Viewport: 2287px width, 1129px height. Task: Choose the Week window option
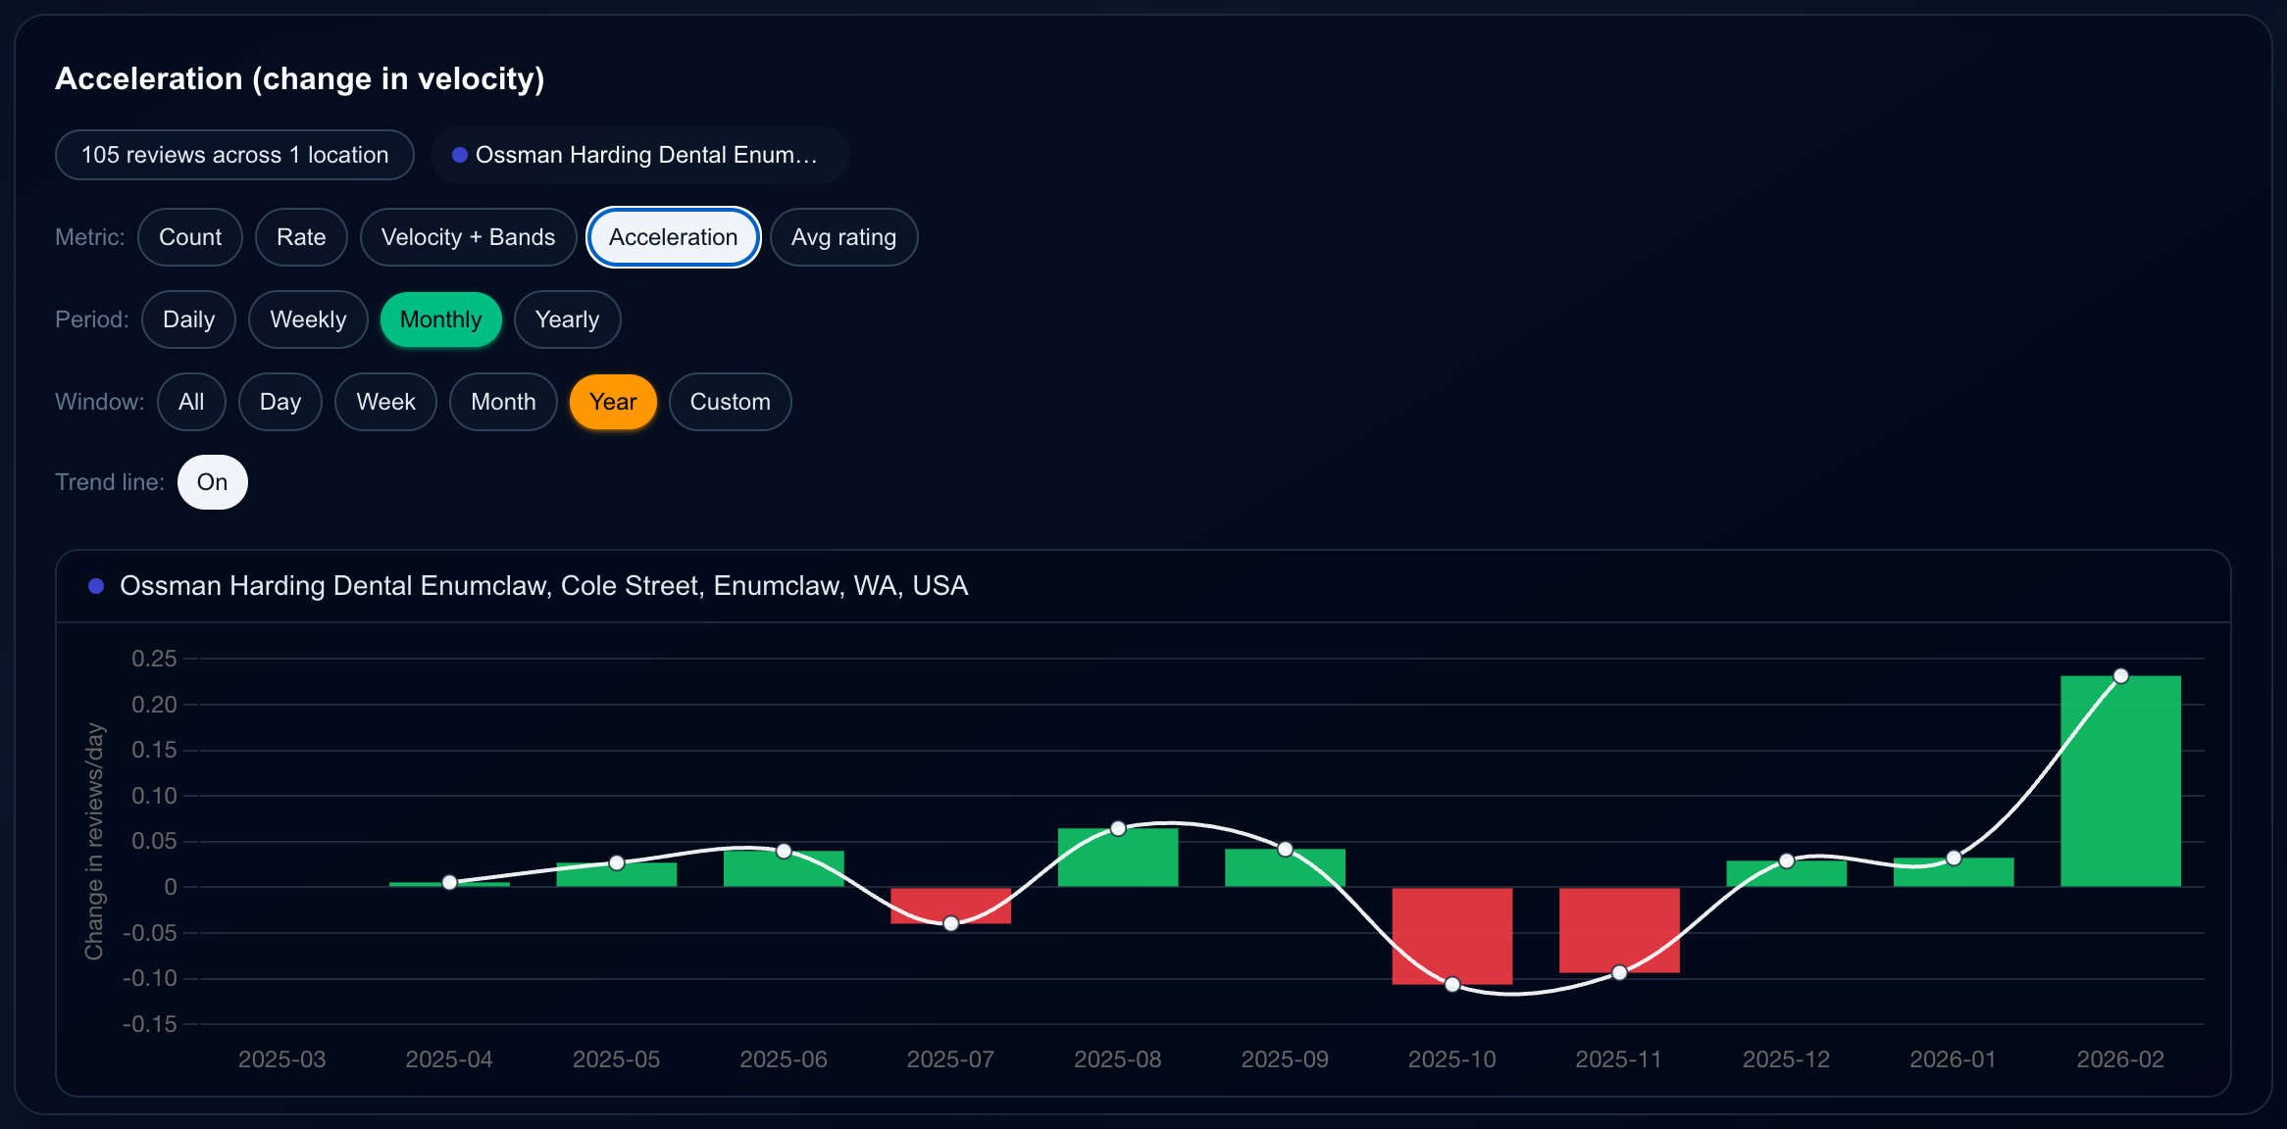pyautogui.click(x=385, y=402)
